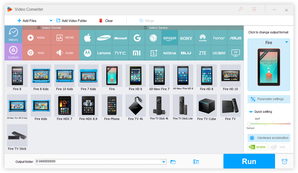Screen dimensions: 298x173
Task: Choose the Fire 10 Kids profile
Action: click(64, 78)
